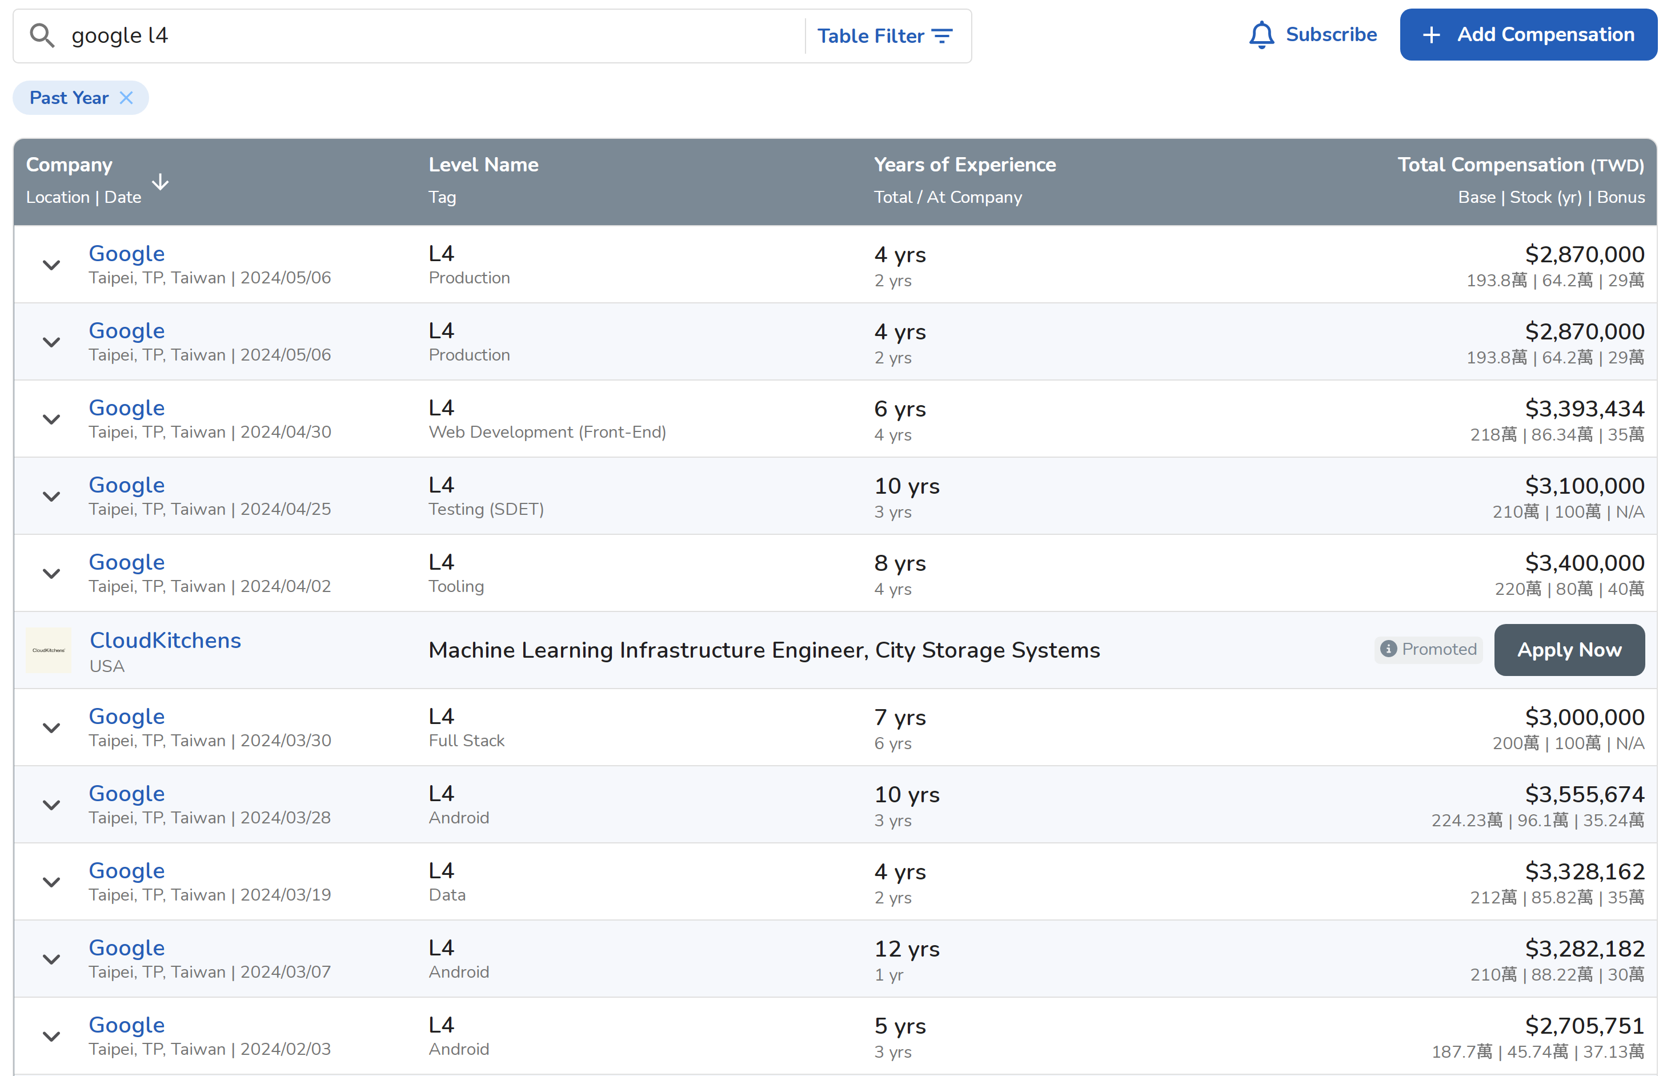Expand the Google row dated 2024/03/28
Screen dimensions: 1671x1076
(x=51, y=805)
